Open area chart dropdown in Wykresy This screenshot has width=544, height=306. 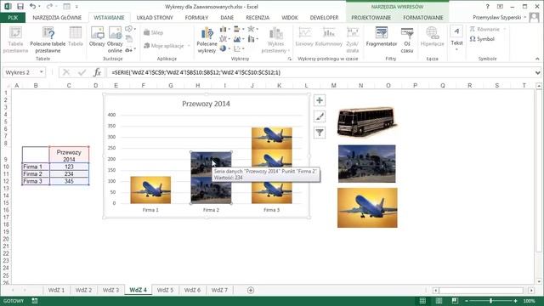click(x=239, y=39)
